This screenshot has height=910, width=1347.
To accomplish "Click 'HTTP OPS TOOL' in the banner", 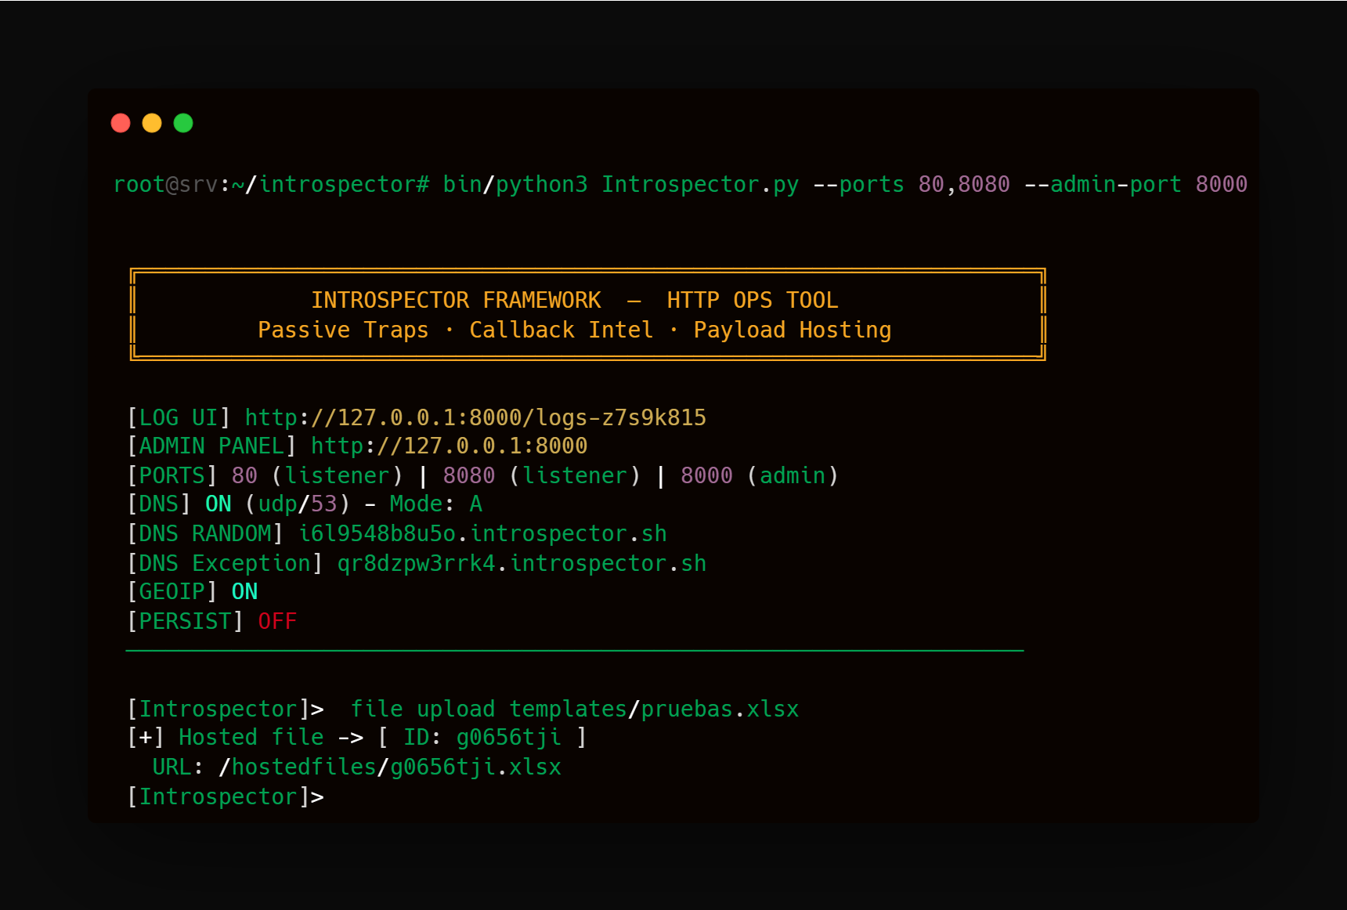I will [753, 301].
